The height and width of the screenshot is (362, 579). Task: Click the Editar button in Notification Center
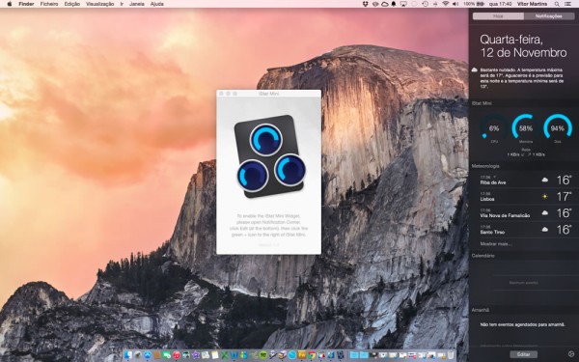pyautogui.click(x=523, y=354)
